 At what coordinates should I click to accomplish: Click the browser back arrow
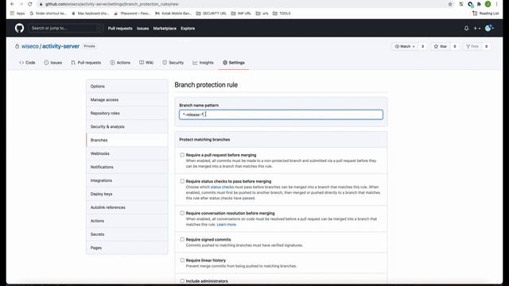(13, 4)
